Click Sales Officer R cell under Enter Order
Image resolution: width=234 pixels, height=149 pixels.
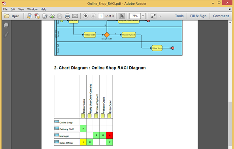pos(109,142)
